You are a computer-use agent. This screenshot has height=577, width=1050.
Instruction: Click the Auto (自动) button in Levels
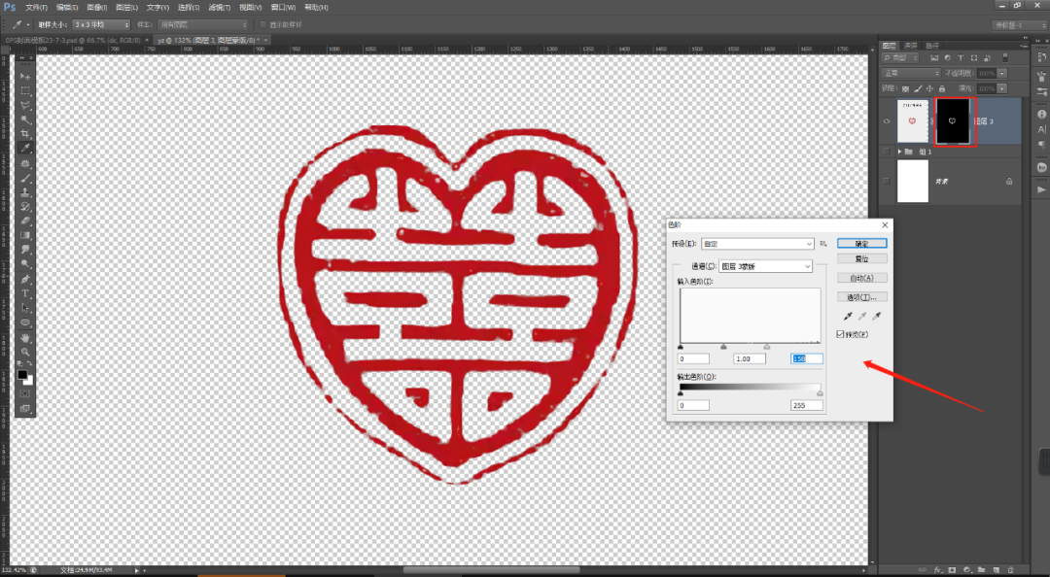click(861, 278)
